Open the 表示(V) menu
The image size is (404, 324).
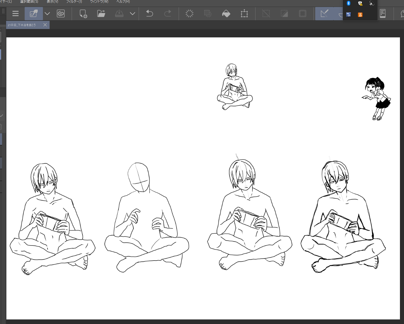52,2
